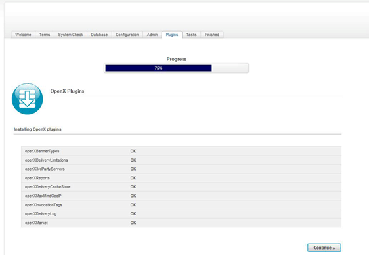This screenshot has width=369, height=262.
Task: Select the openXBannerTypes row
Action: 181,151
